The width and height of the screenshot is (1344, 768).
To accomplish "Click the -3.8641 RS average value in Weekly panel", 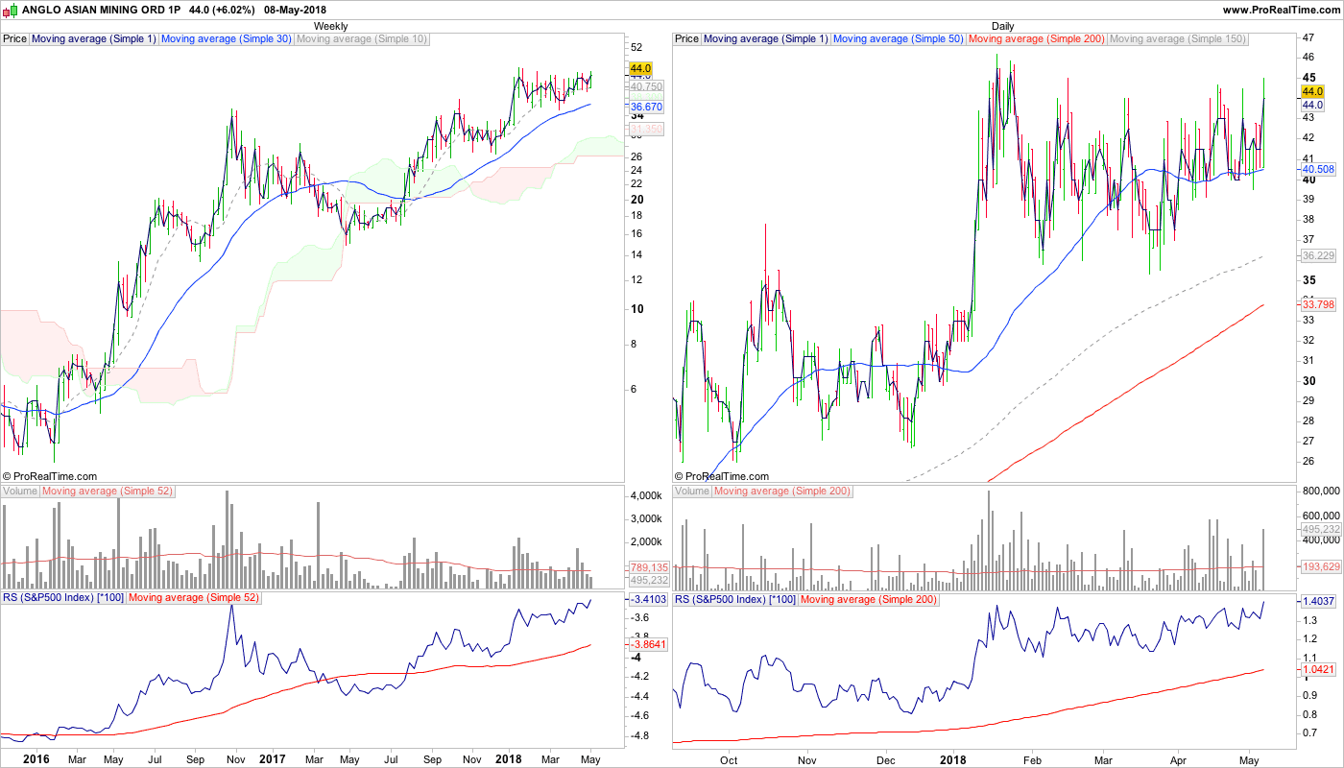I will click(648, 644).
